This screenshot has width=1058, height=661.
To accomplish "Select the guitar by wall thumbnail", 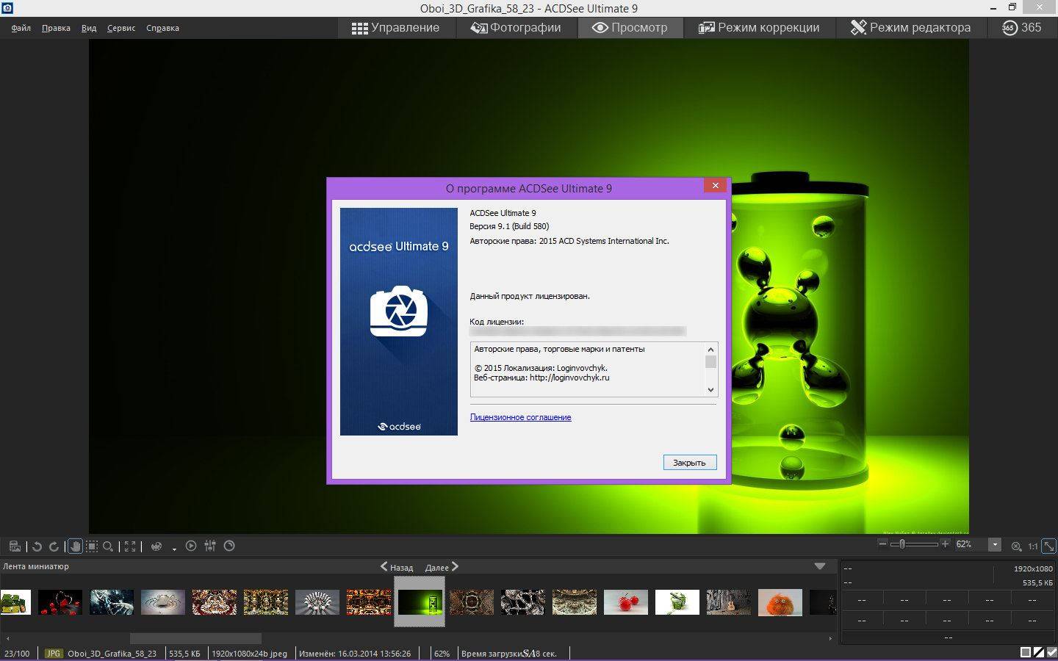I will pyautogui.click(x=729, y=602).
